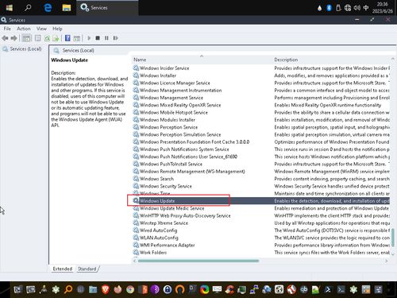
Task: Open the Brave browser dock icon
Action: [x=106, y=289]
